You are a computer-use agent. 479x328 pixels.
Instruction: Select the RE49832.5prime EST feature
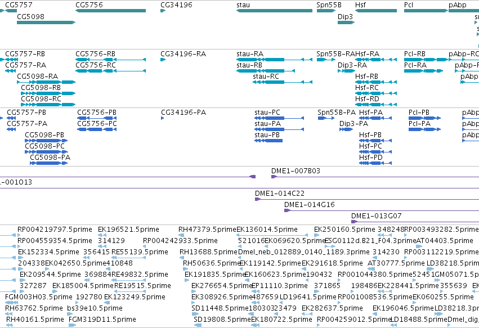pyautogui.click(x=128, y=281)
